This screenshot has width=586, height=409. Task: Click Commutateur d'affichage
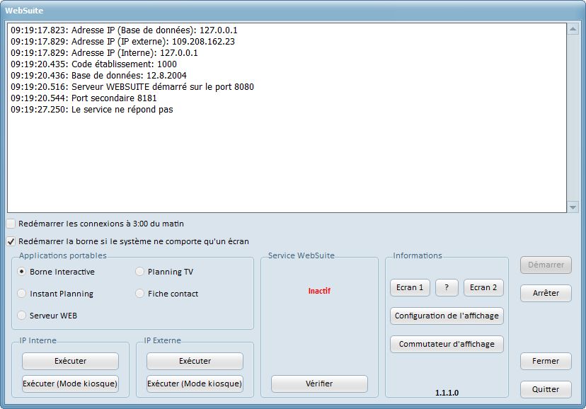(447, 345)
